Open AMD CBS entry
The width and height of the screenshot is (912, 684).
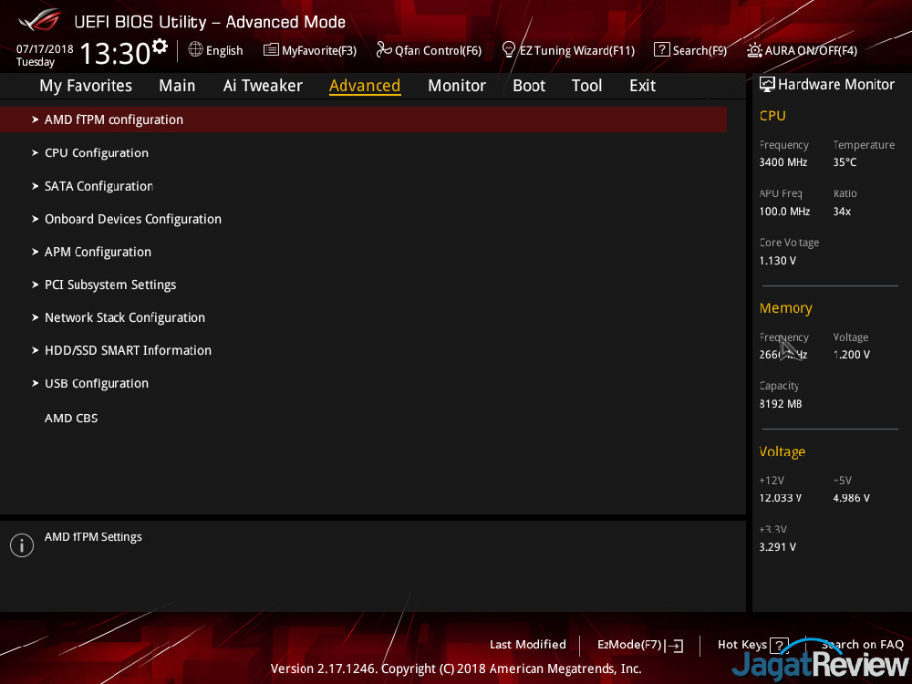point(71,419)
